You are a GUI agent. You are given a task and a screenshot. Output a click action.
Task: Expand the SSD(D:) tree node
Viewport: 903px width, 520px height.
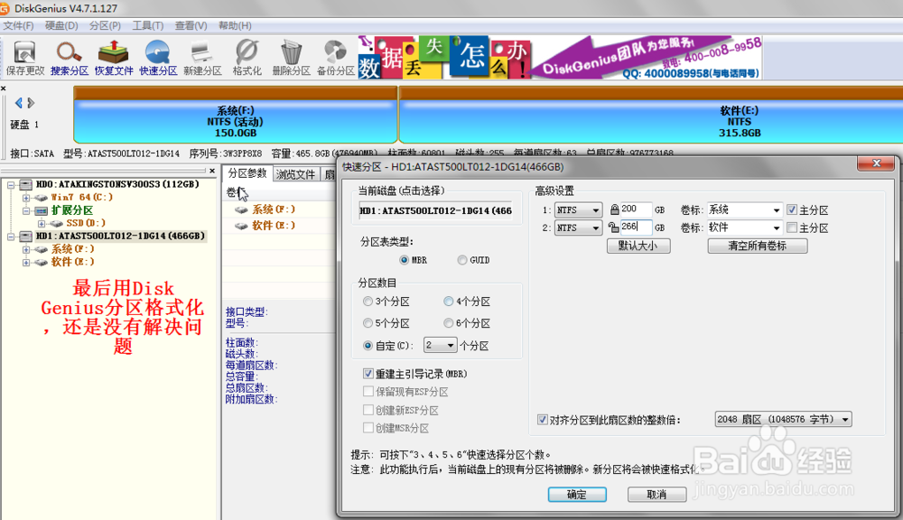[x=42, y=223]
